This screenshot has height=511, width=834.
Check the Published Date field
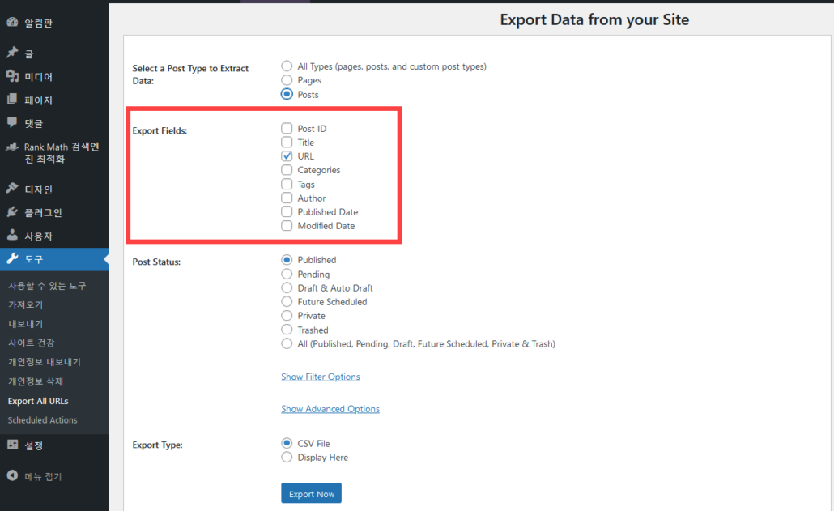tap(287, 211)
